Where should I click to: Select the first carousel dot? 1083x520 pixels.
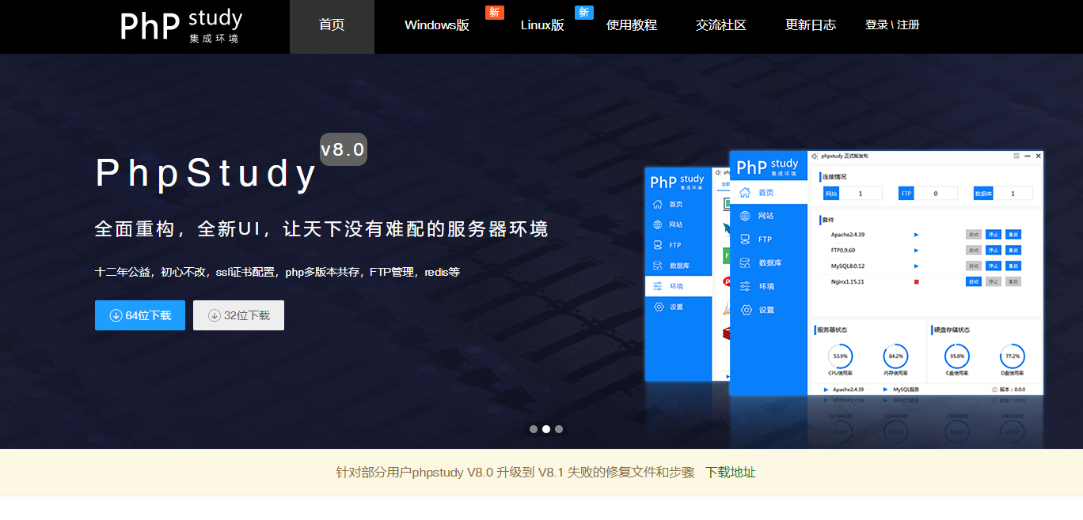[534, 429]
